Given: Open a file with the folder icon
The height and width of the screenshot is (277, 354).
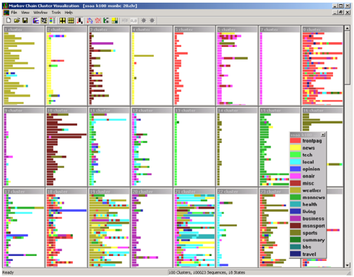Looking at the screenshot, I should coord(17,20).
